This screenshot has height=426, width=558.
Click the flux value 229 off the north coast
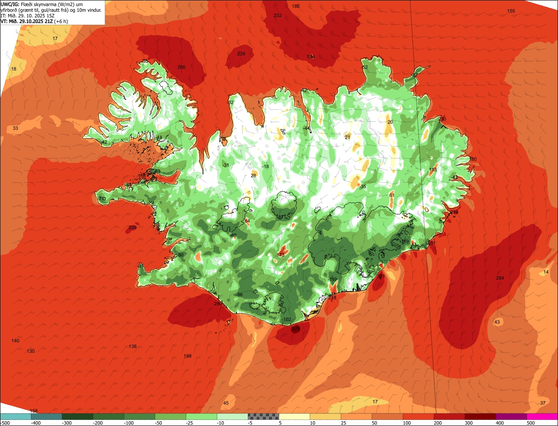tap(241, 54)
